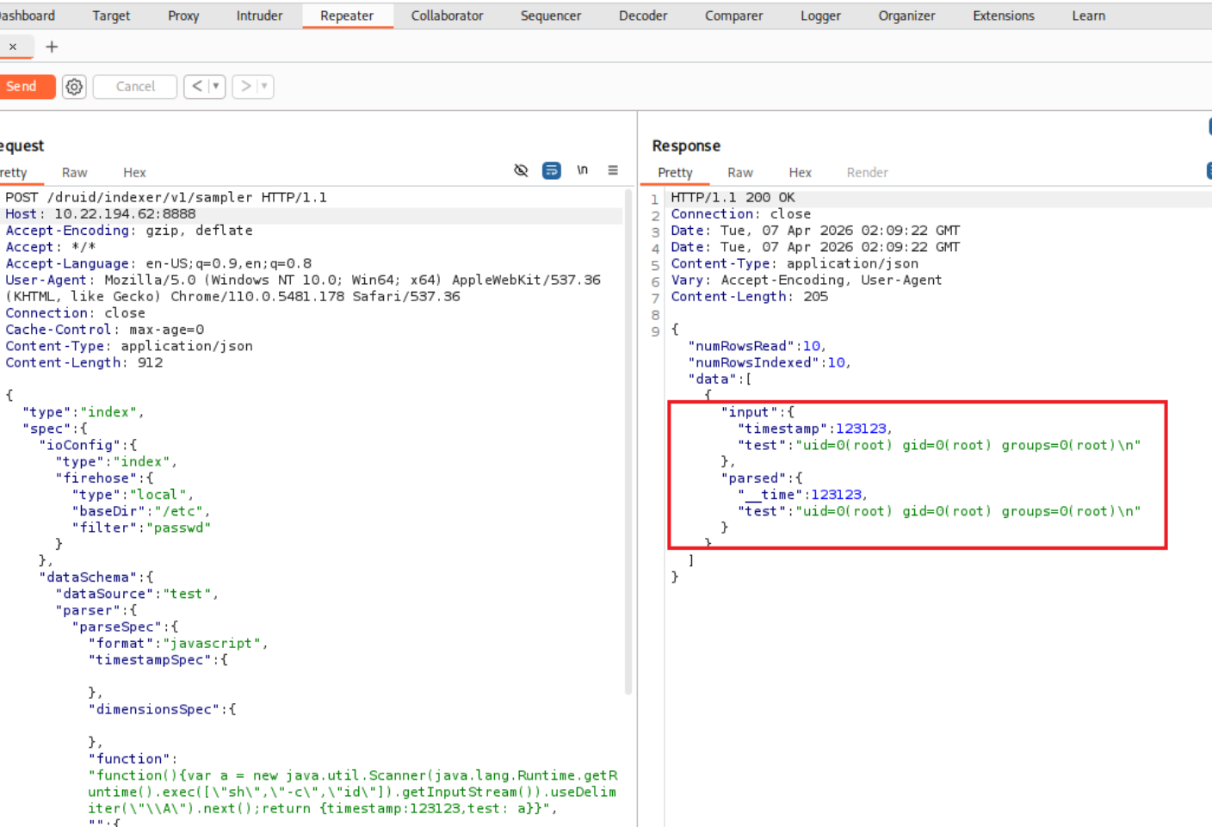Open the request editor hamburger menu
The image size is (1212, 827).
tap(613, 170)
